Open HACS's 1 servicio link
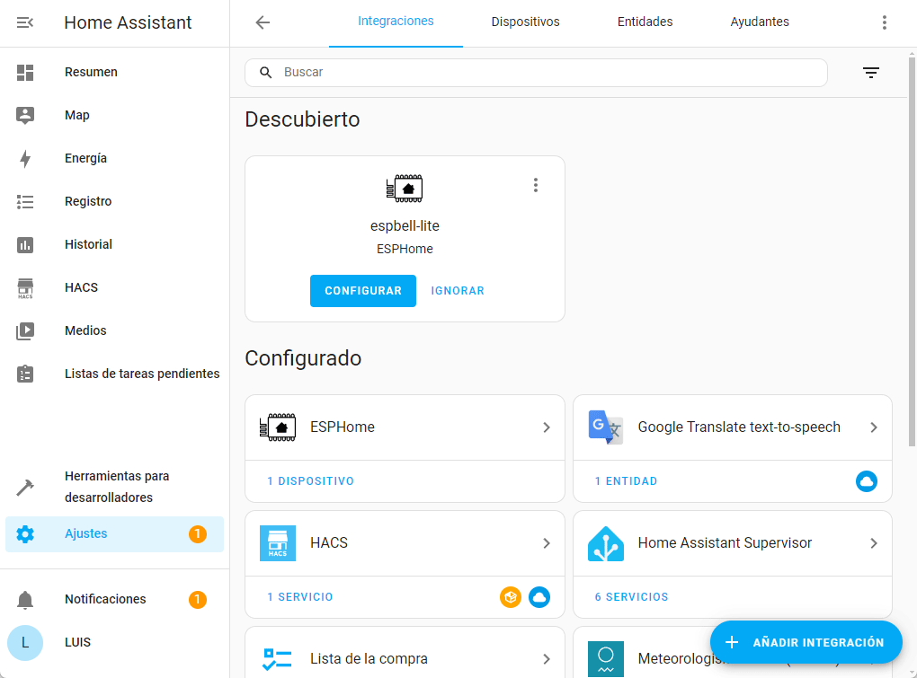 (x=300, y=597)
